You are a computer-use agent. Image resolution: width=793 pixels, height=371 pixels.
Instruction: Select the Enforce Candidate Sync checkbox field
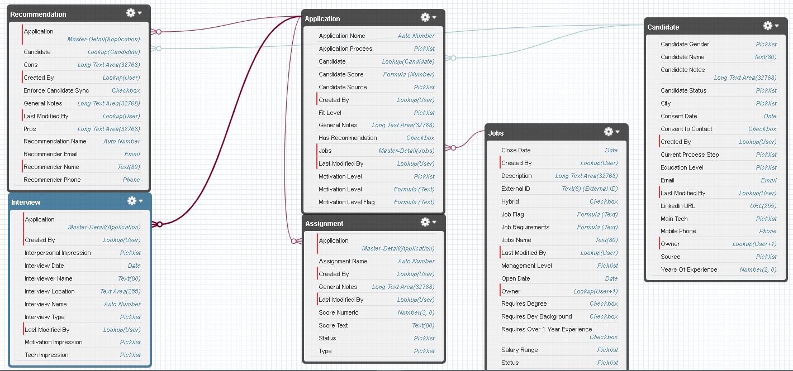coord(56,90)
